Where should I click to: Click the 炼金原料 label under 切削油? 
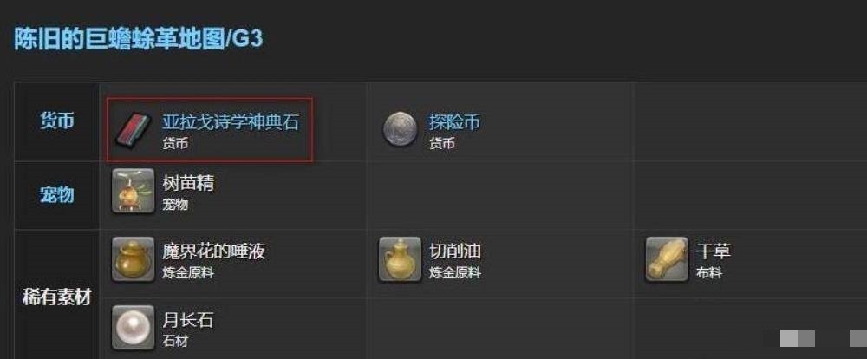coord(455,273)
